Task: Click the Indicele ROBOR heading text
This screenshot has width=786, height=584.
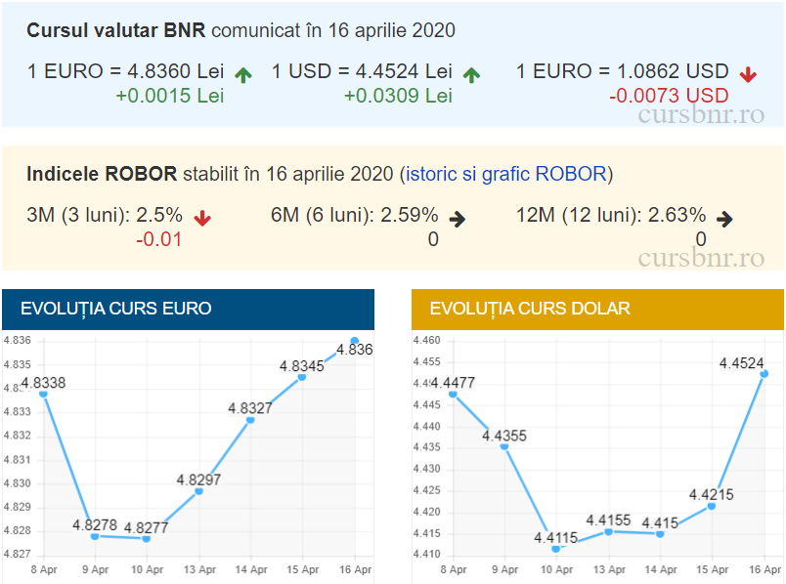Action: (x=102, y=174)
